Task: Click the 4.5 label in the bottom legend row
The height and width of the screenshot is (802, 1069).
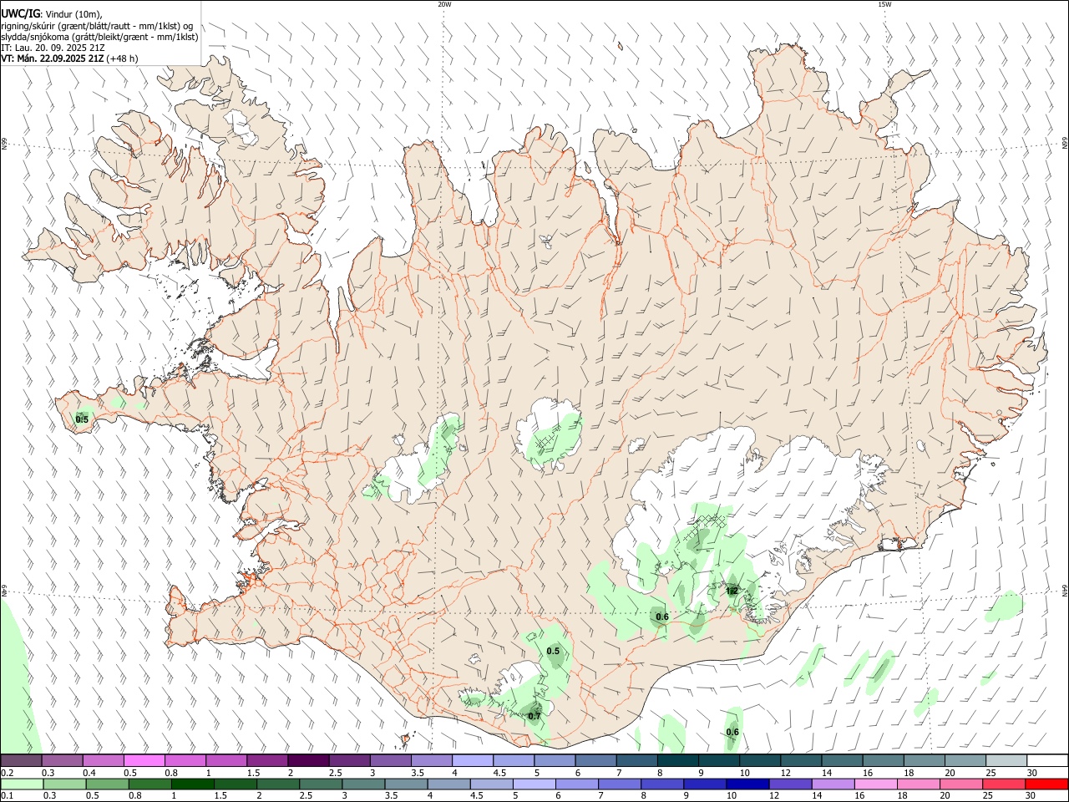Action: click(477, 796)
